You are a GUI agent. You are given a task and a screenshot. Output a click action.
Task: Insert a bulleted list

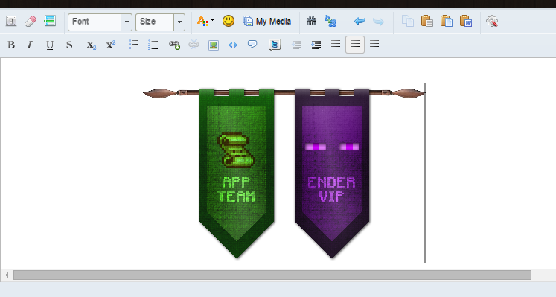(x=133, y=45)
